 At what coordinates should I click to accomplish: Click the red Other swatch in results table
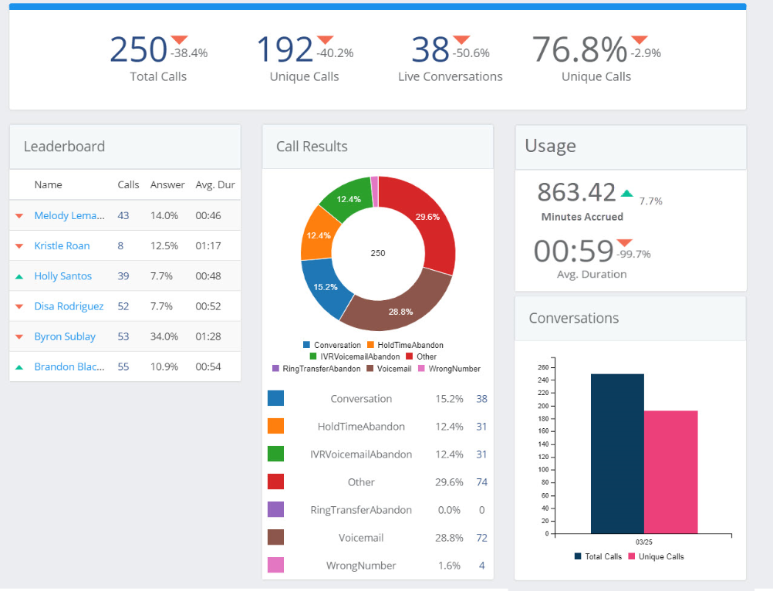[275, 481]
